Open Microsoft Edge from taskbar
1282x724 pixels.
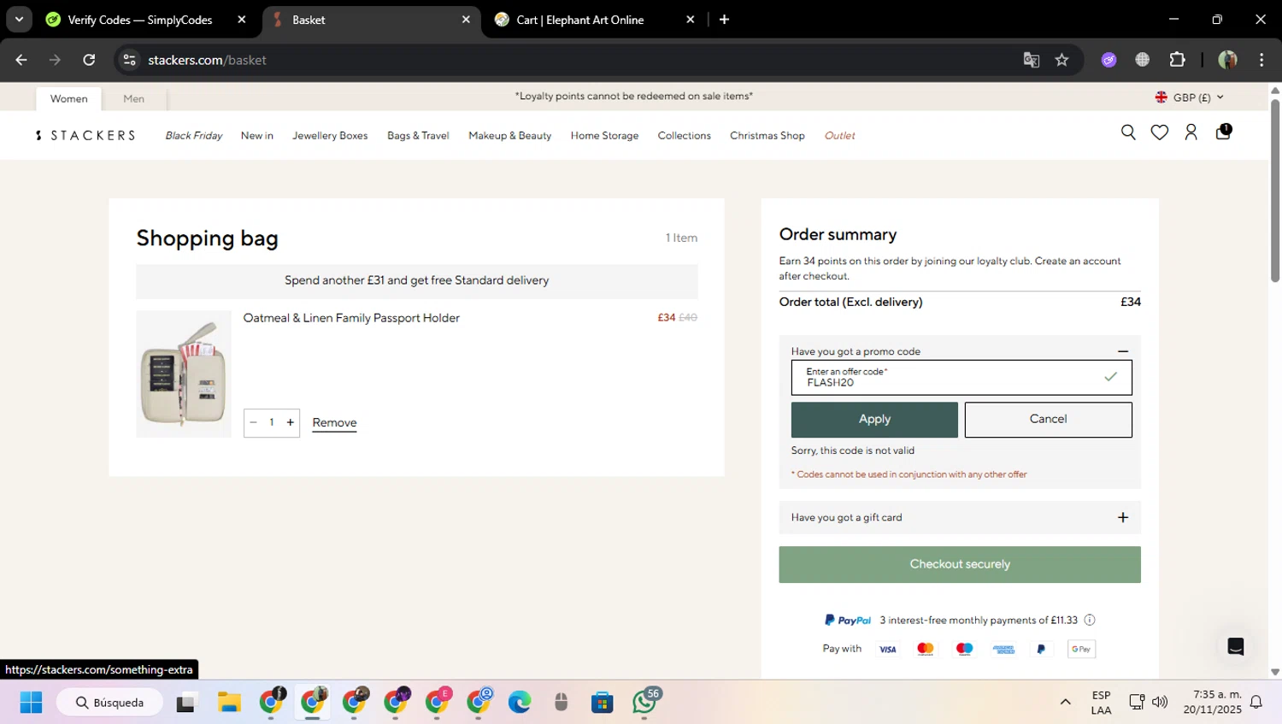click(520, 703)
